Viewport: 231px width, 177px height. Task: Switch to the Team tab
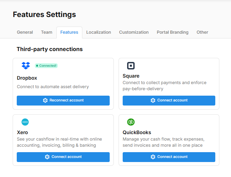46,32
